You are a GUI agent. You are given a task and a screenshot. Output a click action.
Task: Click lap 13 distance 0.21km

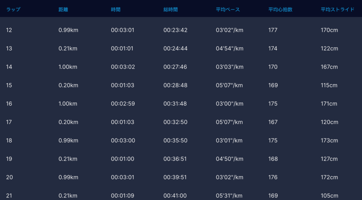coord(68,49)
